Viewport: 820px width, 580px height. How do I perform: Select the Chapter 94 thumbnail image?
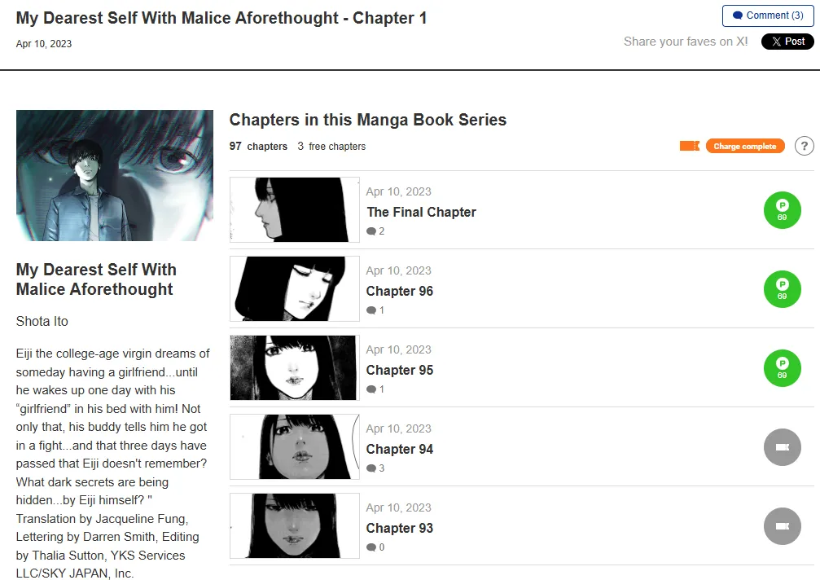point(295,446)
